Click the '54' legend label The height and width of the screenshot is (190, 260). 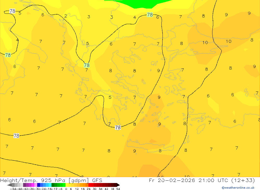click(x=118, y=189)
